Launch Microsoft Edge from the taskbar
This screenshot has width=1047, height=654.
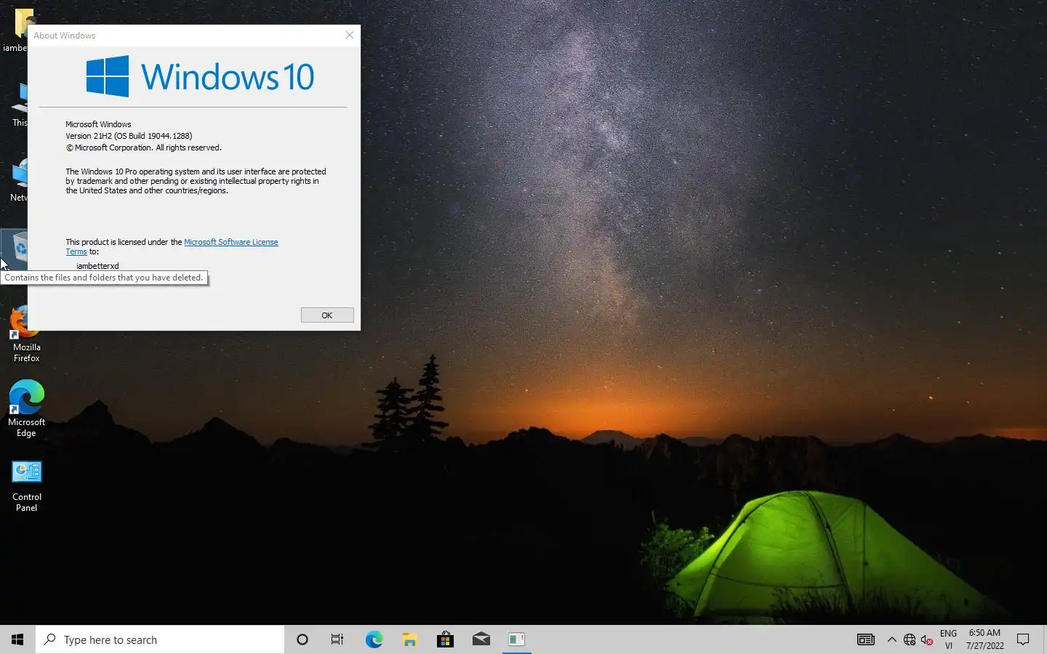point(374,639)
